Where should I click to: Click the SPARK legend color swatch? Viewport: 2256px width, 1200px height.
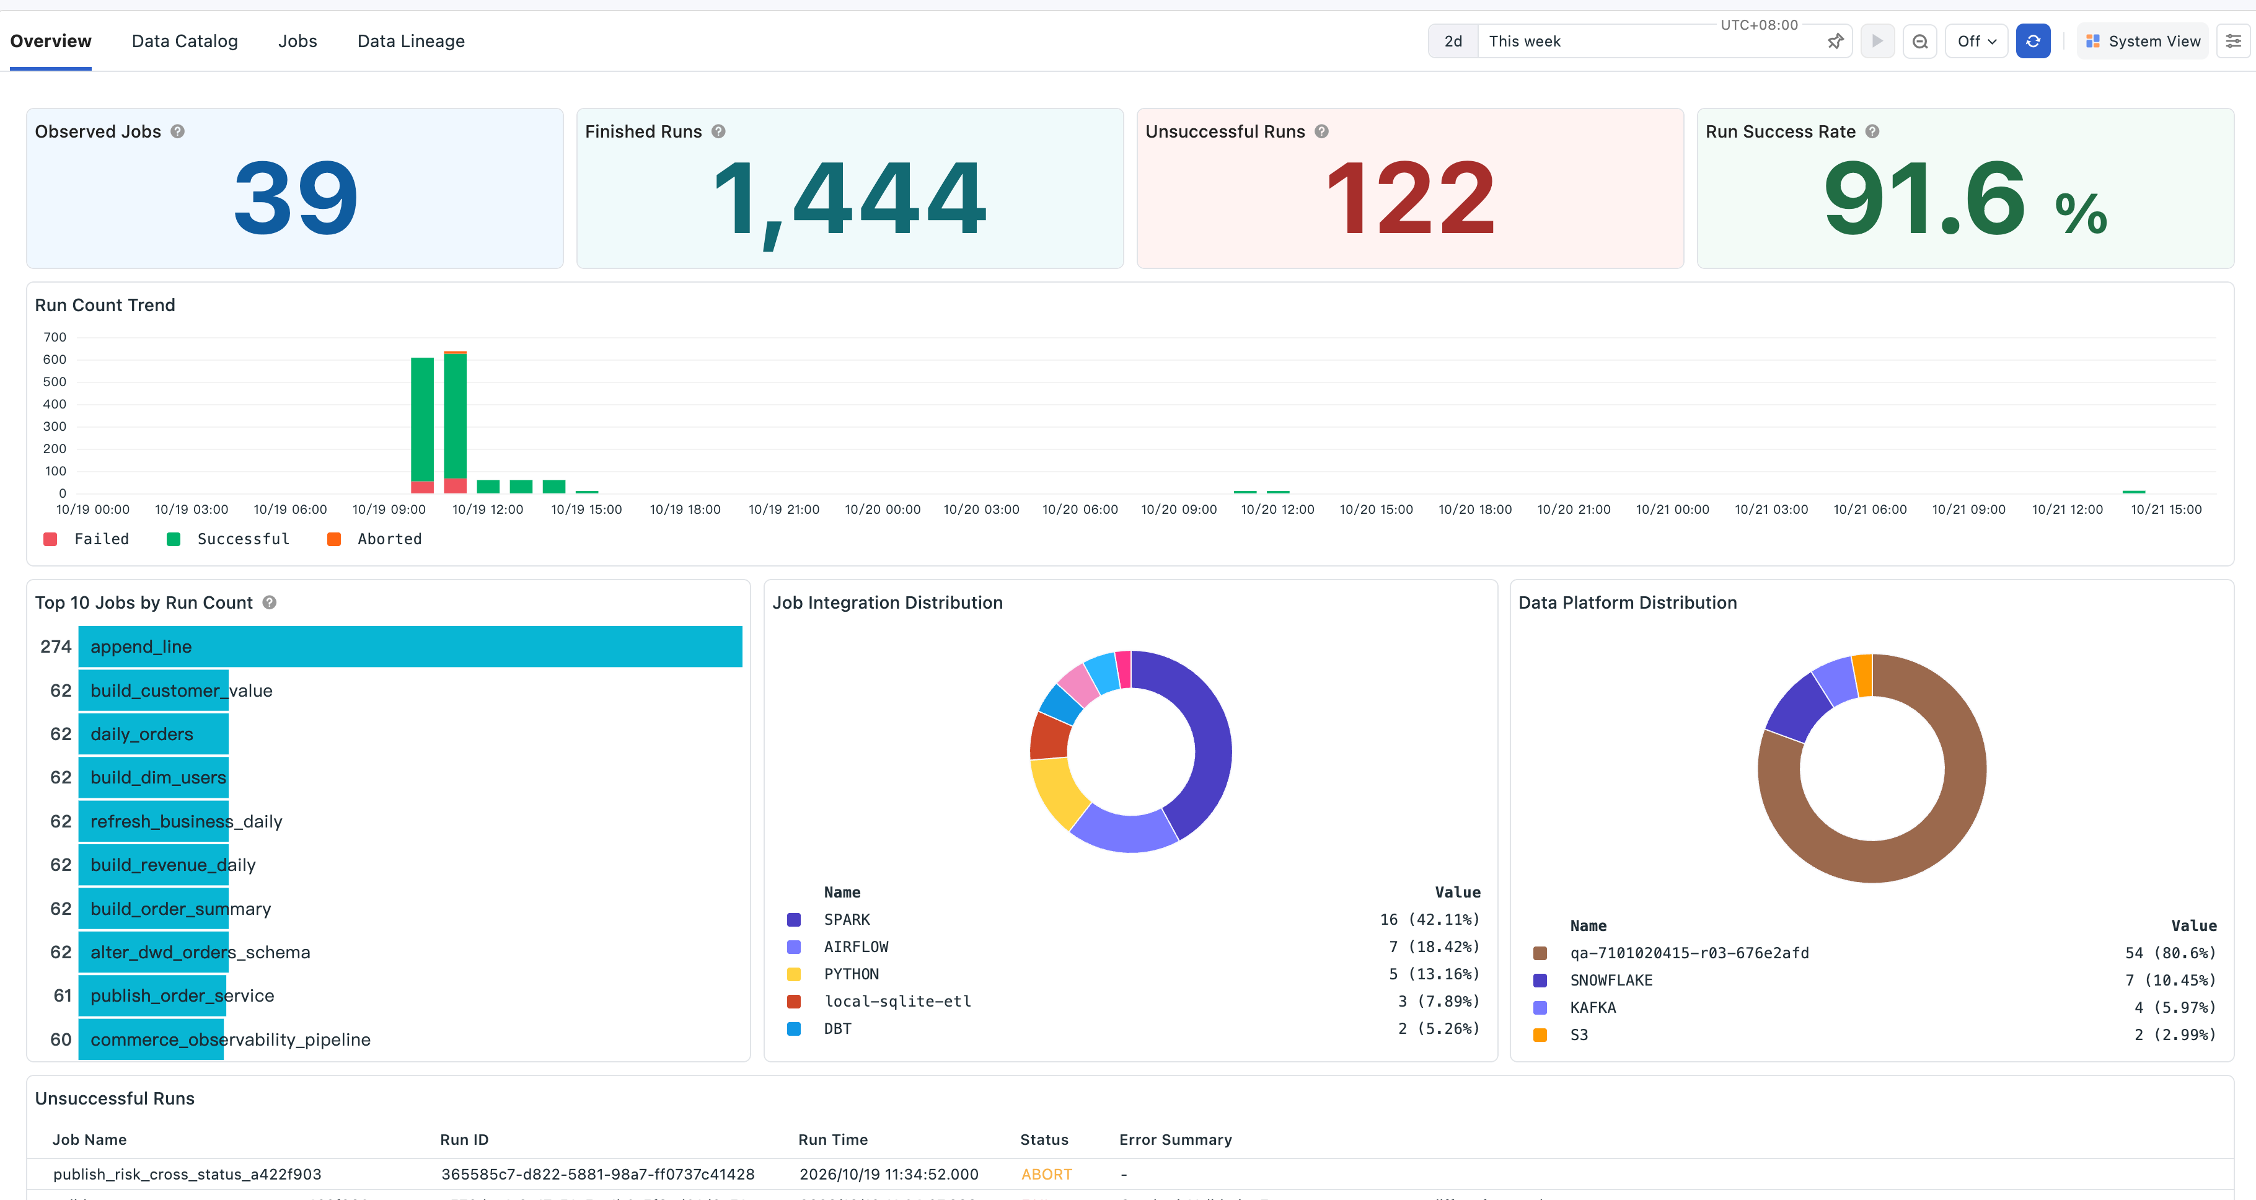tap(793, 920)
